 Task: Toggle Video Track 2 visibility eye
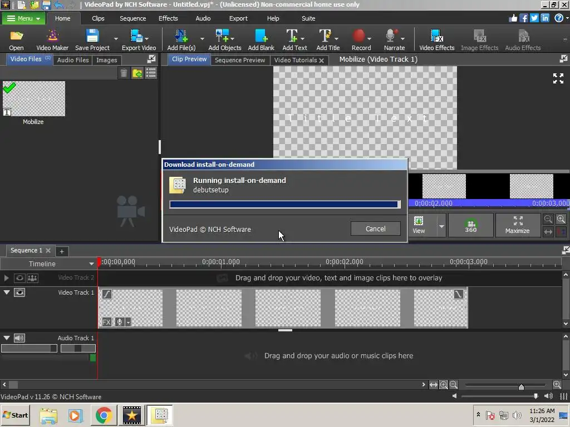[x=19, y=278]
